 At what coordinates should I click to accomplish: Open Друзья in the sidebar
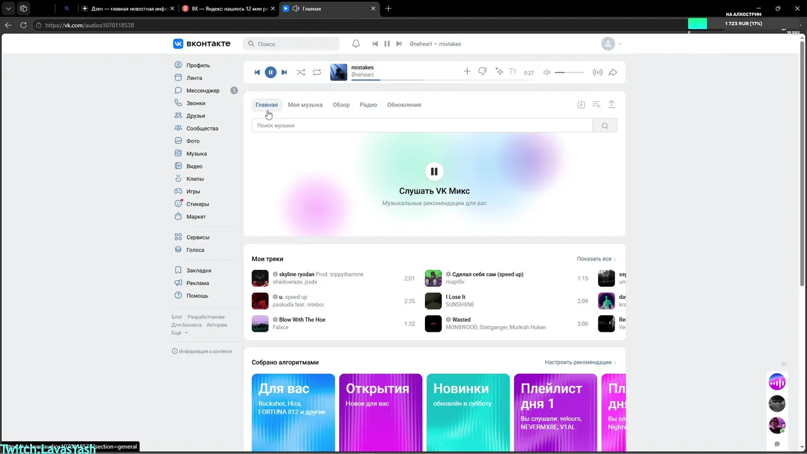(x=195, y=116)
